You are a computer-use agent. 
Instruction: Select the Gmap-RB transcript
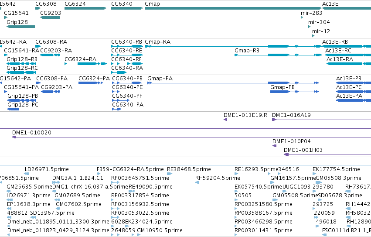(278, 55)
